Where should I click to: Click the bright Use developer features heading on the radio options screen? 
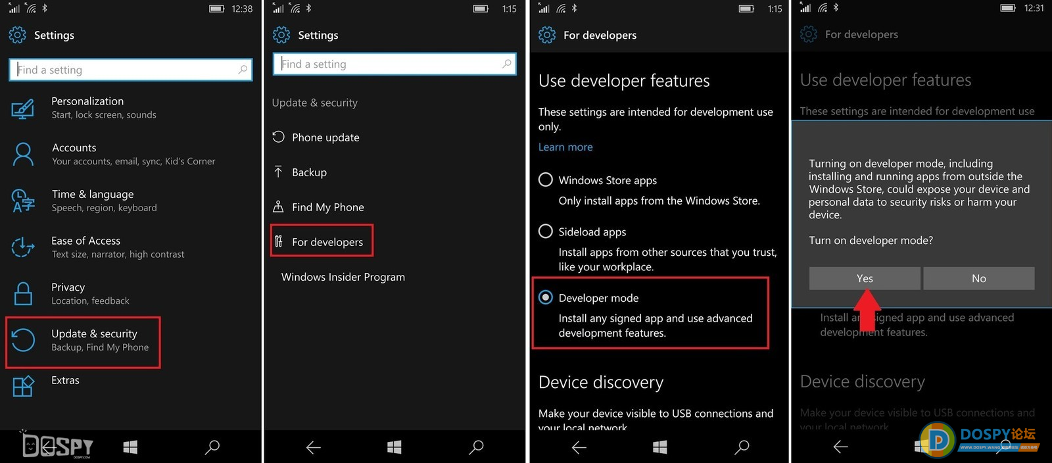(624, 81)
